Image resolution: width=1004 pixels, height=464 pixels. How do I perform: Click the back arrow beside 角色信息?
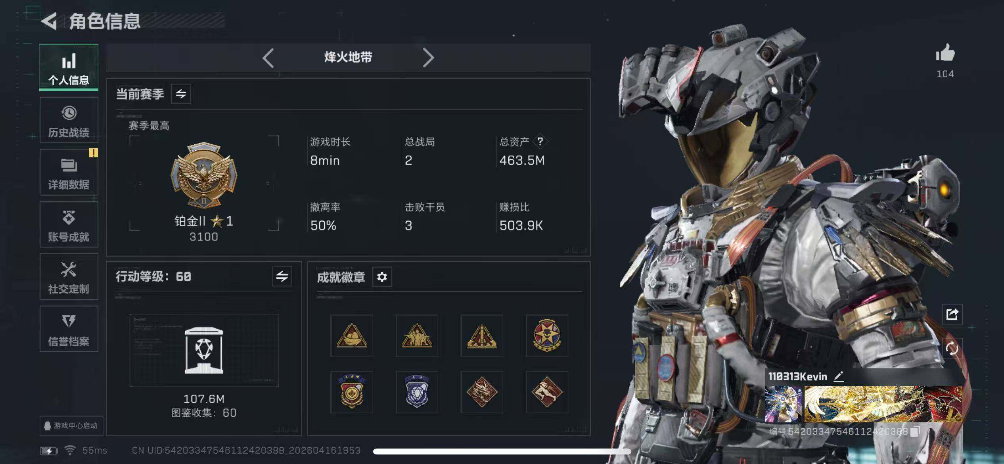click(x=49, y=21)
